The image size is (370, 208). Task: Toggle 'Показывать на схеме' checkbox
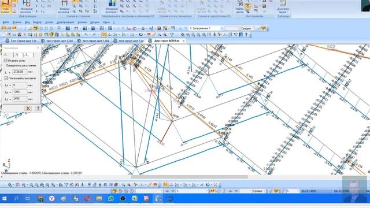pos(6,78)
